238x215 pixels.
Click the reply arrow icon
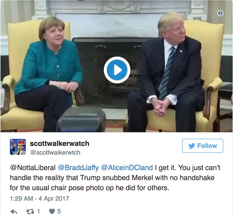pos(14,211)
